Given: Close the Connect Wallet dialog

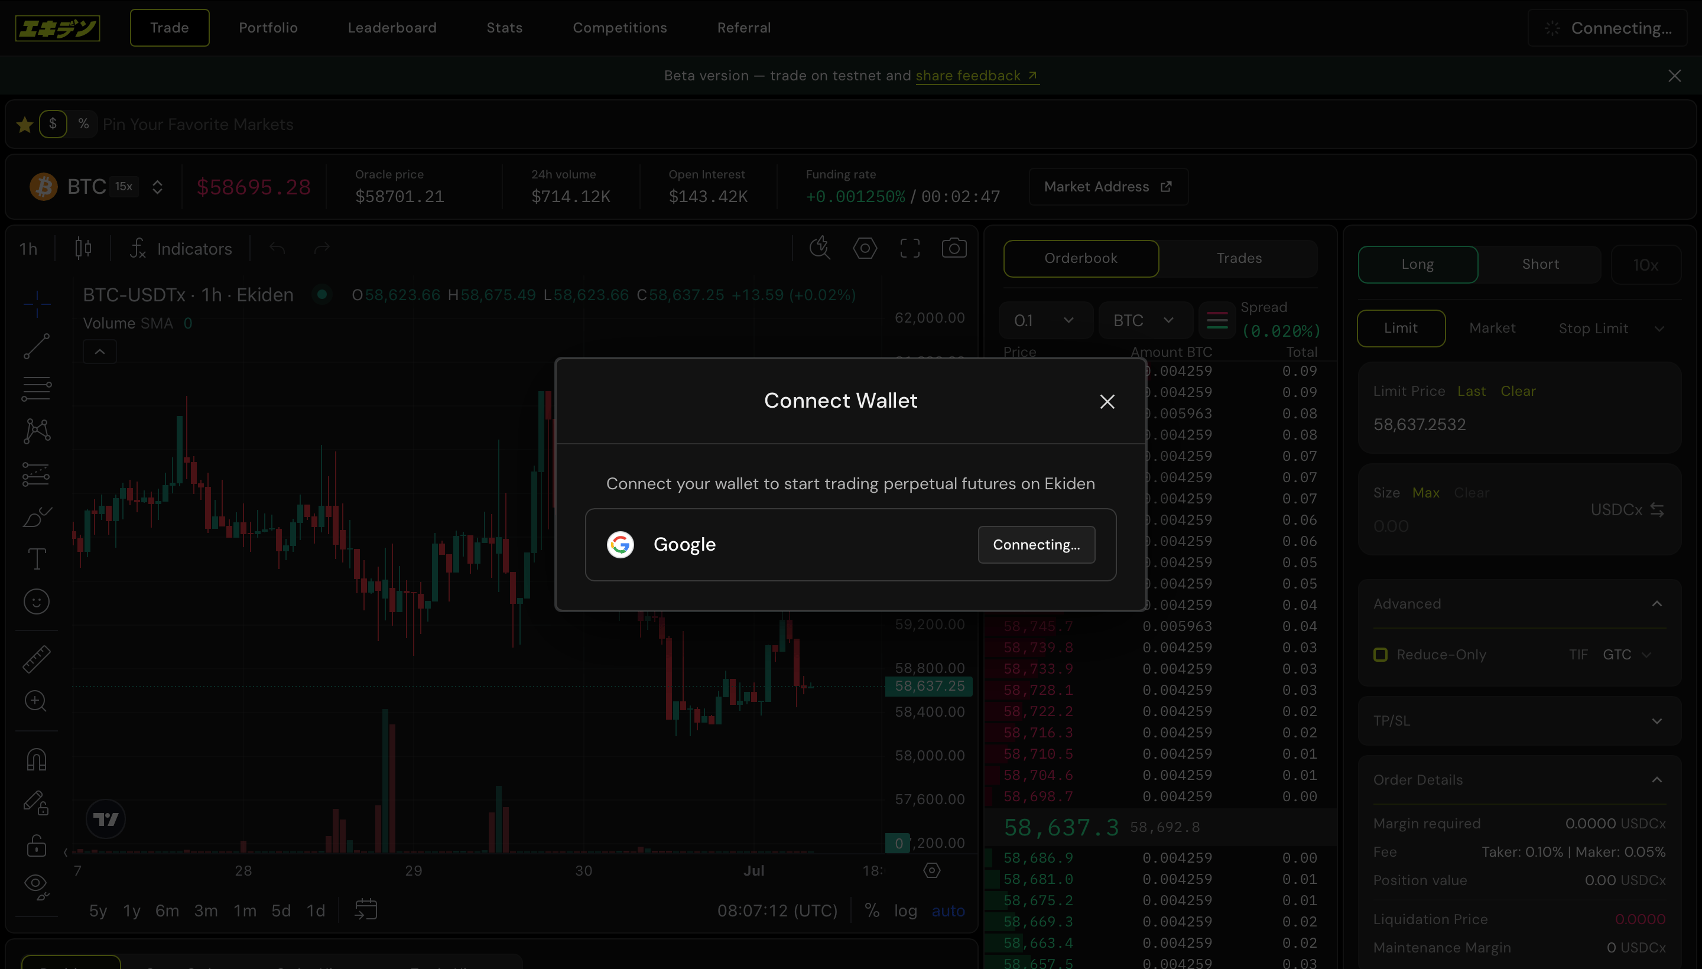Looking at the screenshot, I should coord(1107,401).
